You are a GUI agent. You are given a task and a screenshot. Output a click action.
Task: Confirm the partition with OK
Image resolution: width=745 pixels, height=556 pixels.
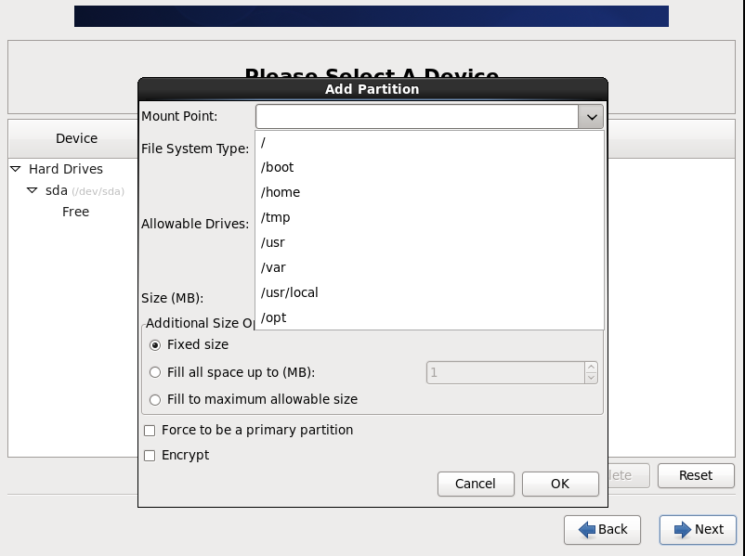(560, 484)
